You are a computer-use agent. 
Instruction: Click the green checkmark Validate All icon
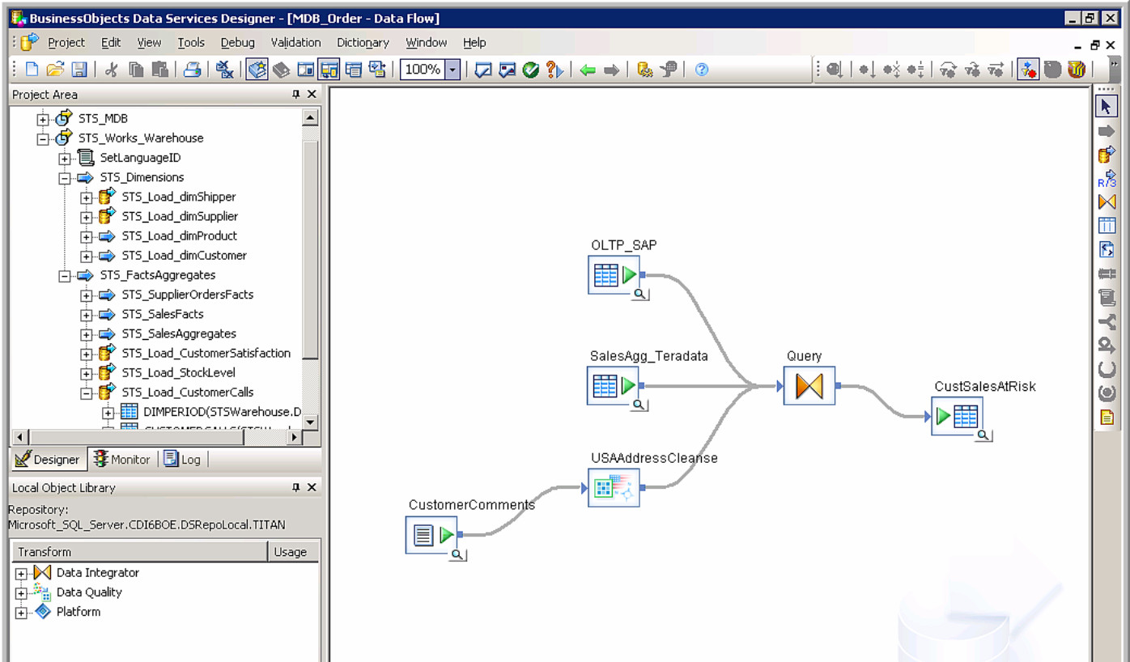[x=531, y=70]
